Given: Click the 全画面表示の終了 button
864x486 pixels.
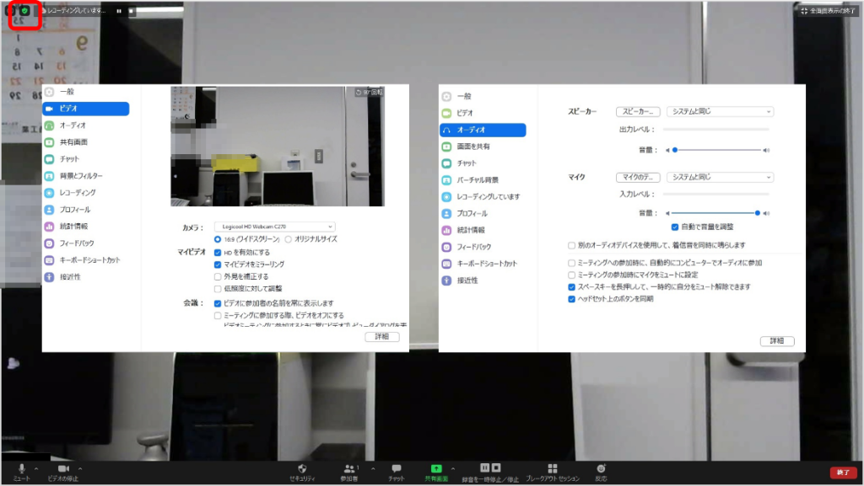Looking at the screenshot, I should 829,11.
